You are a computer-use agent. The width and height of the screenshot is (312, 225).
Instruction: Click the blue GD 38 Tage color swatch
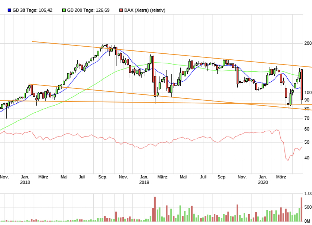(9, 10)
